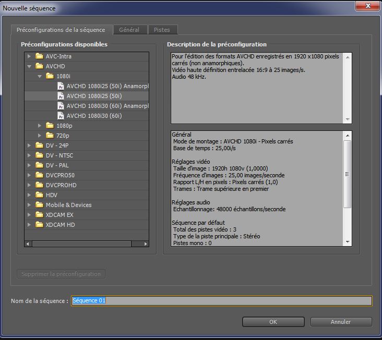The width and height of the screenshot is (382, 340).
Task: Collapse the 1080i subfolder arrow
Action: coord(40,76)
